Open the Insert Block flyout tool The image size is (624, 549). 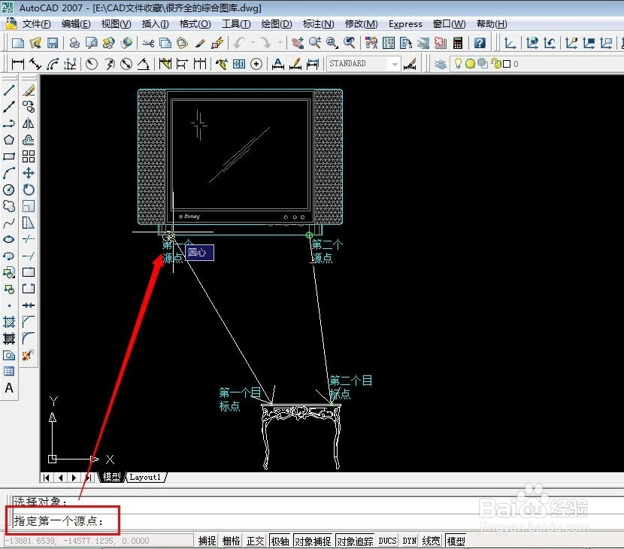point(9,272)
